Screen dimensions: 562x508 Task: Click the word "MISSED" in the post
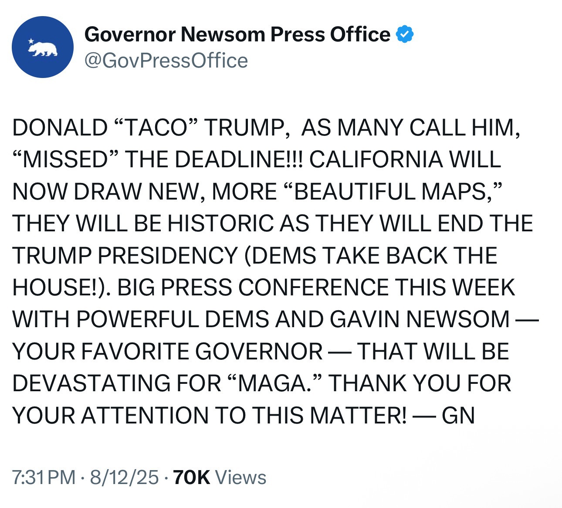[65, 159]
